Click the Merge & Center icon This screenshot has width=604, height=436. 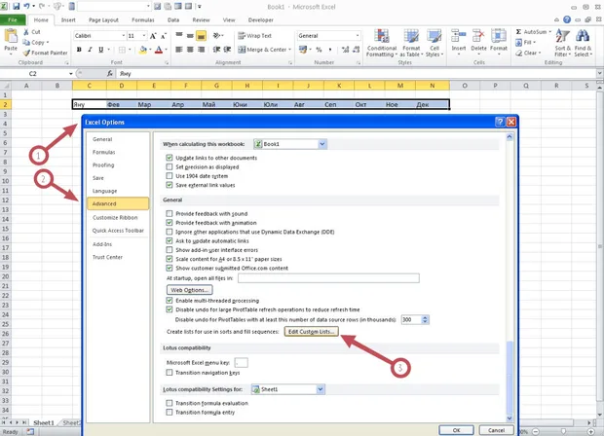point(242,50)
